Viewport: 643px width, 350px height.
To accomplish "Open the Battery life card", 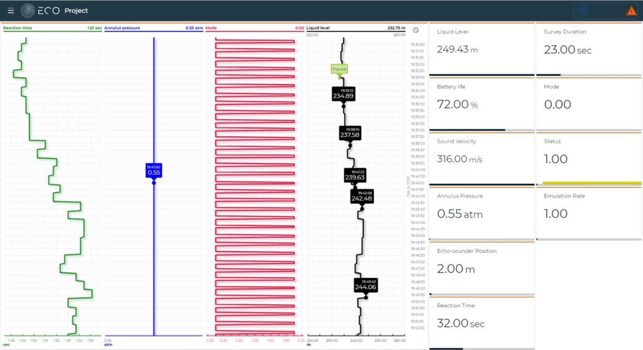I will click(481, 104).
